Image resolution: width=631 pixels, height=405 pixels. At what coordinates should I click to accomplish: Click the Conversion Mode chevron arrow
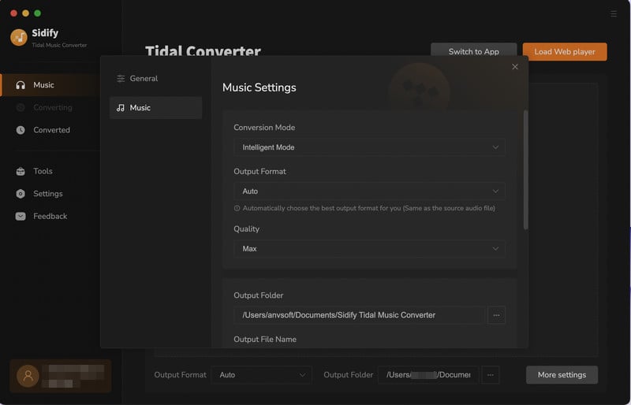(x=495, y=147)
